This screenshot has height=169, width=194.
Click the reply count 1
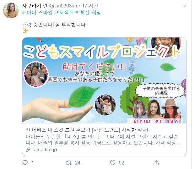[x=33, y=163]
